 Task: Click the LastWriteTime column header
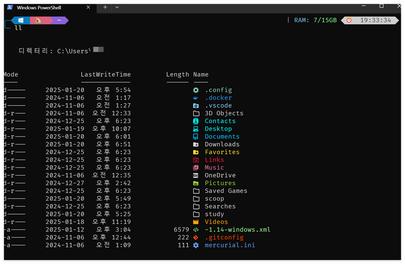[106, 74]
